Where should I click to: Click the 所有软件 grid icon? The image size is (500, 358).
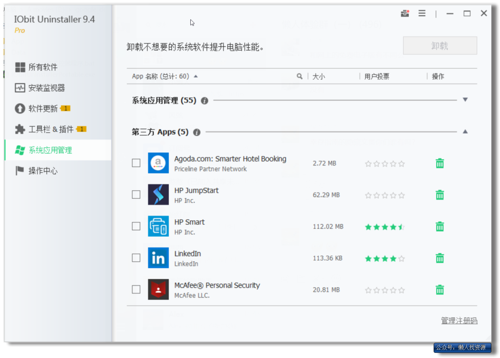(20, 67)
